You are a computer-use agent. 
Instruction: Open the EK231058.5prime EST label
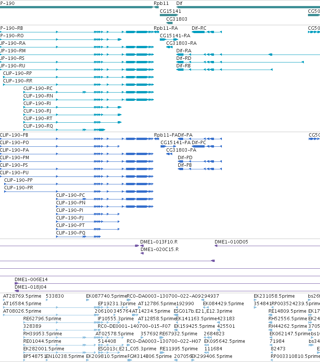[x=274, y=296]
